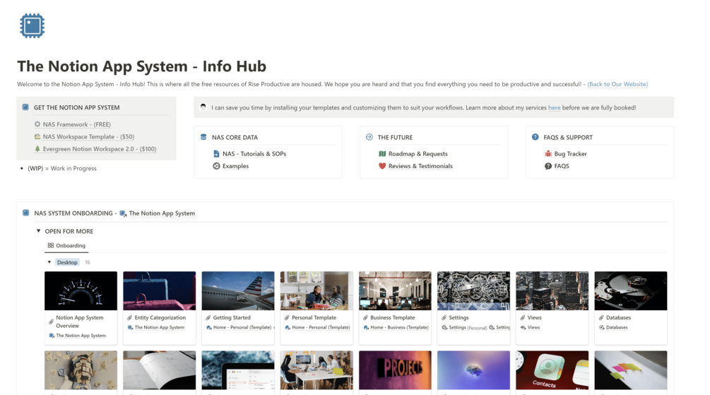Click the house icon next to NAS Workspace Template
This screenshot has height=395, width=710.
pyautogui.click(x=37, y=136)
